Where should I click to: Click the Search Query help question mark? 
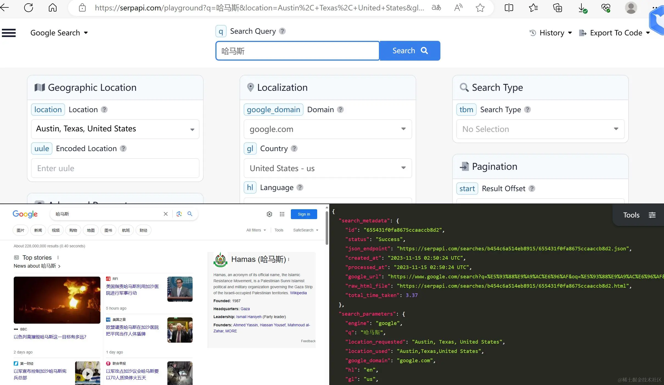click(282, 31)
